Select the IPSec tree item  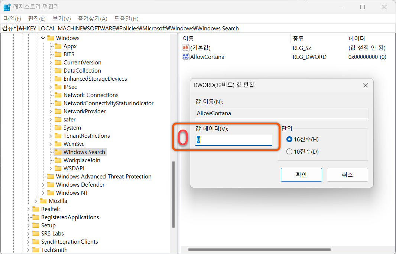(x=70, y=87)
